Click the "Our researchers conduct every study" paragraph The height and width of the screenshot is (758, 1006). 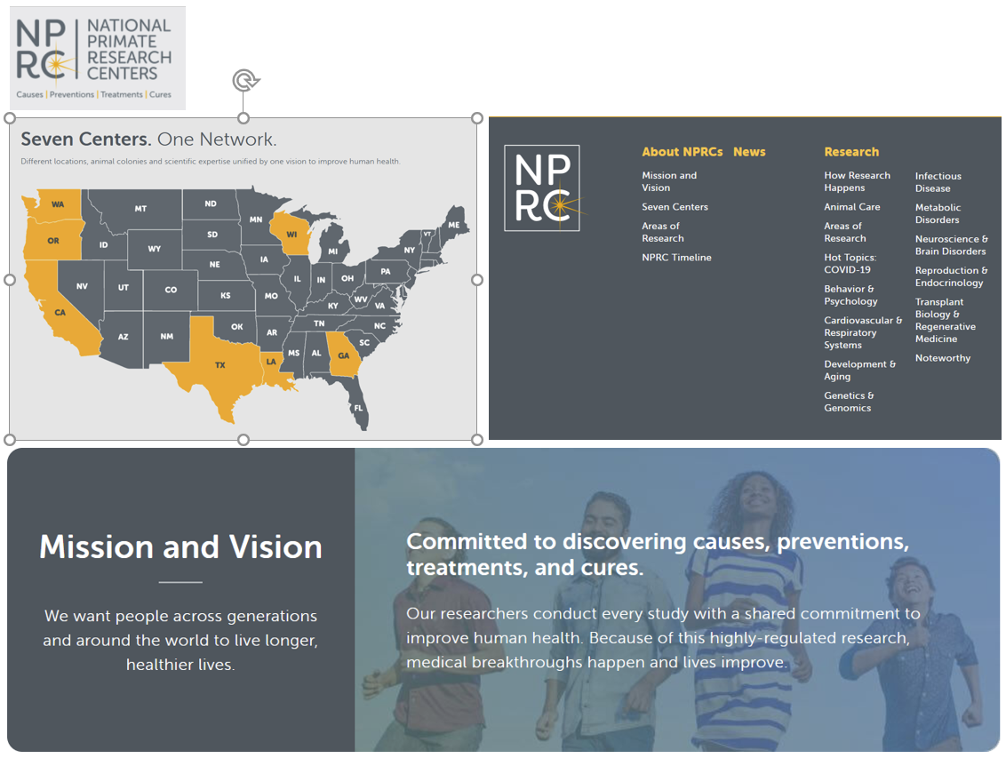[663, 638]
